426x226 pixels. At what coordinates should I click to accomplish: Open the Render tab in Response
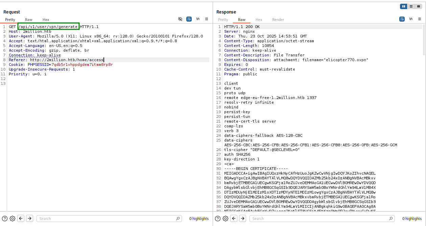pos(278,20)
